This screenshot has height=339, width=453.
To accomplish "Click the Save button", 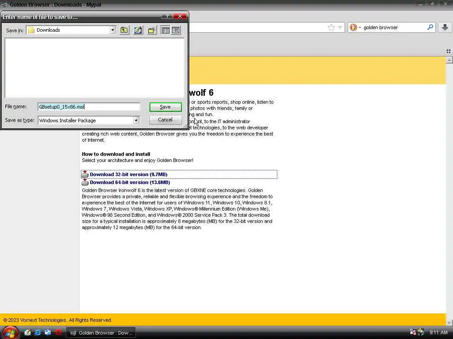I will click(x=165, y=107).
